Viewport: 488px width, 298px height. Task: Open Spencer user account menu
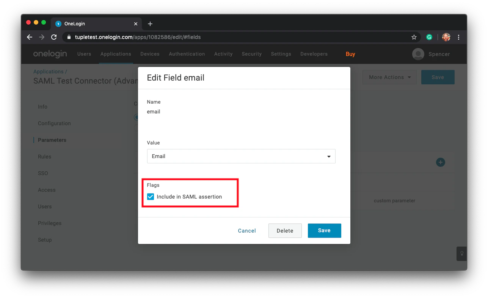click(x=439, y=54)
